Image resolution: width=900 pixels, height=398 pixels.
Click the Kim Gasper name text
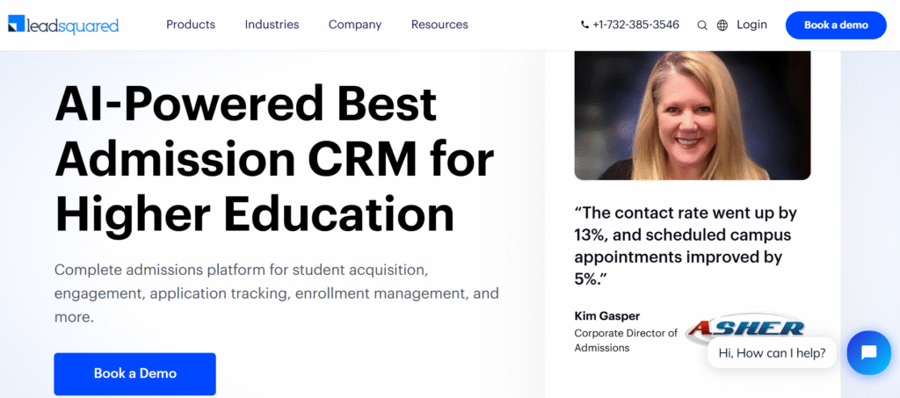pos(607,315)
